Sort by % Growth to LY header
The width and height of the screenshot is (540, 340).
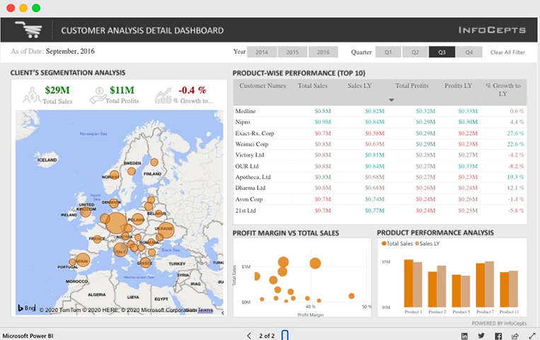(x=503, y=90)
